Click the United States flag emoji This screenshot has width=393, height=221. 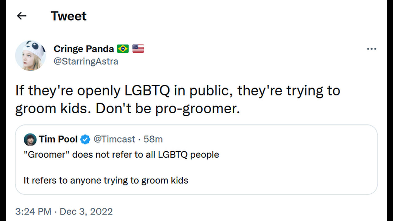(x=138, y=48)
